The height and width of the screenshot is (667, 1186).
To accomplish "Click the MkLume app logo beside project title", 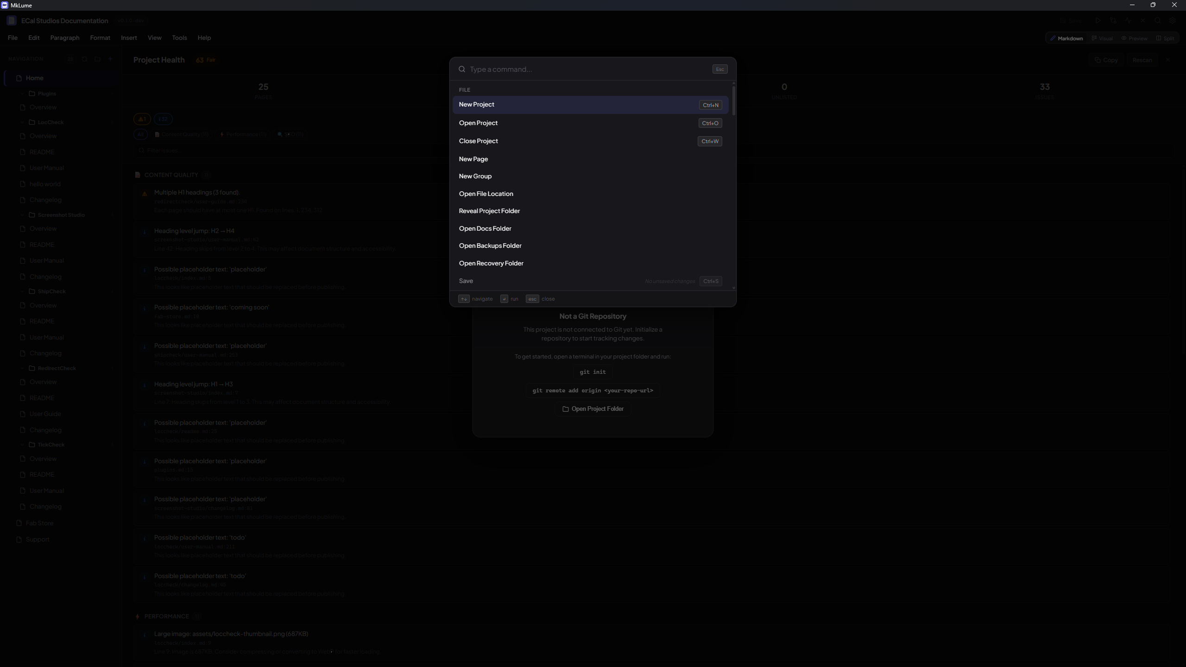I will (12, 20).
